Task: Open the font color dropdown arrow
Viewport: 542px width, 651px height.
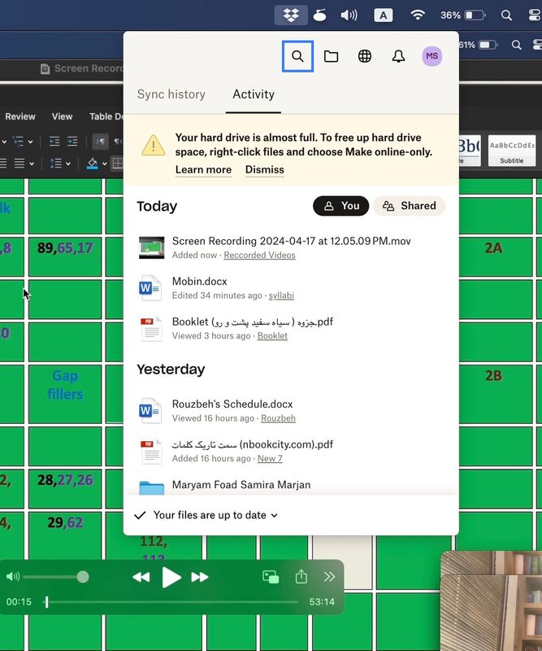Action: pos(104,164)
